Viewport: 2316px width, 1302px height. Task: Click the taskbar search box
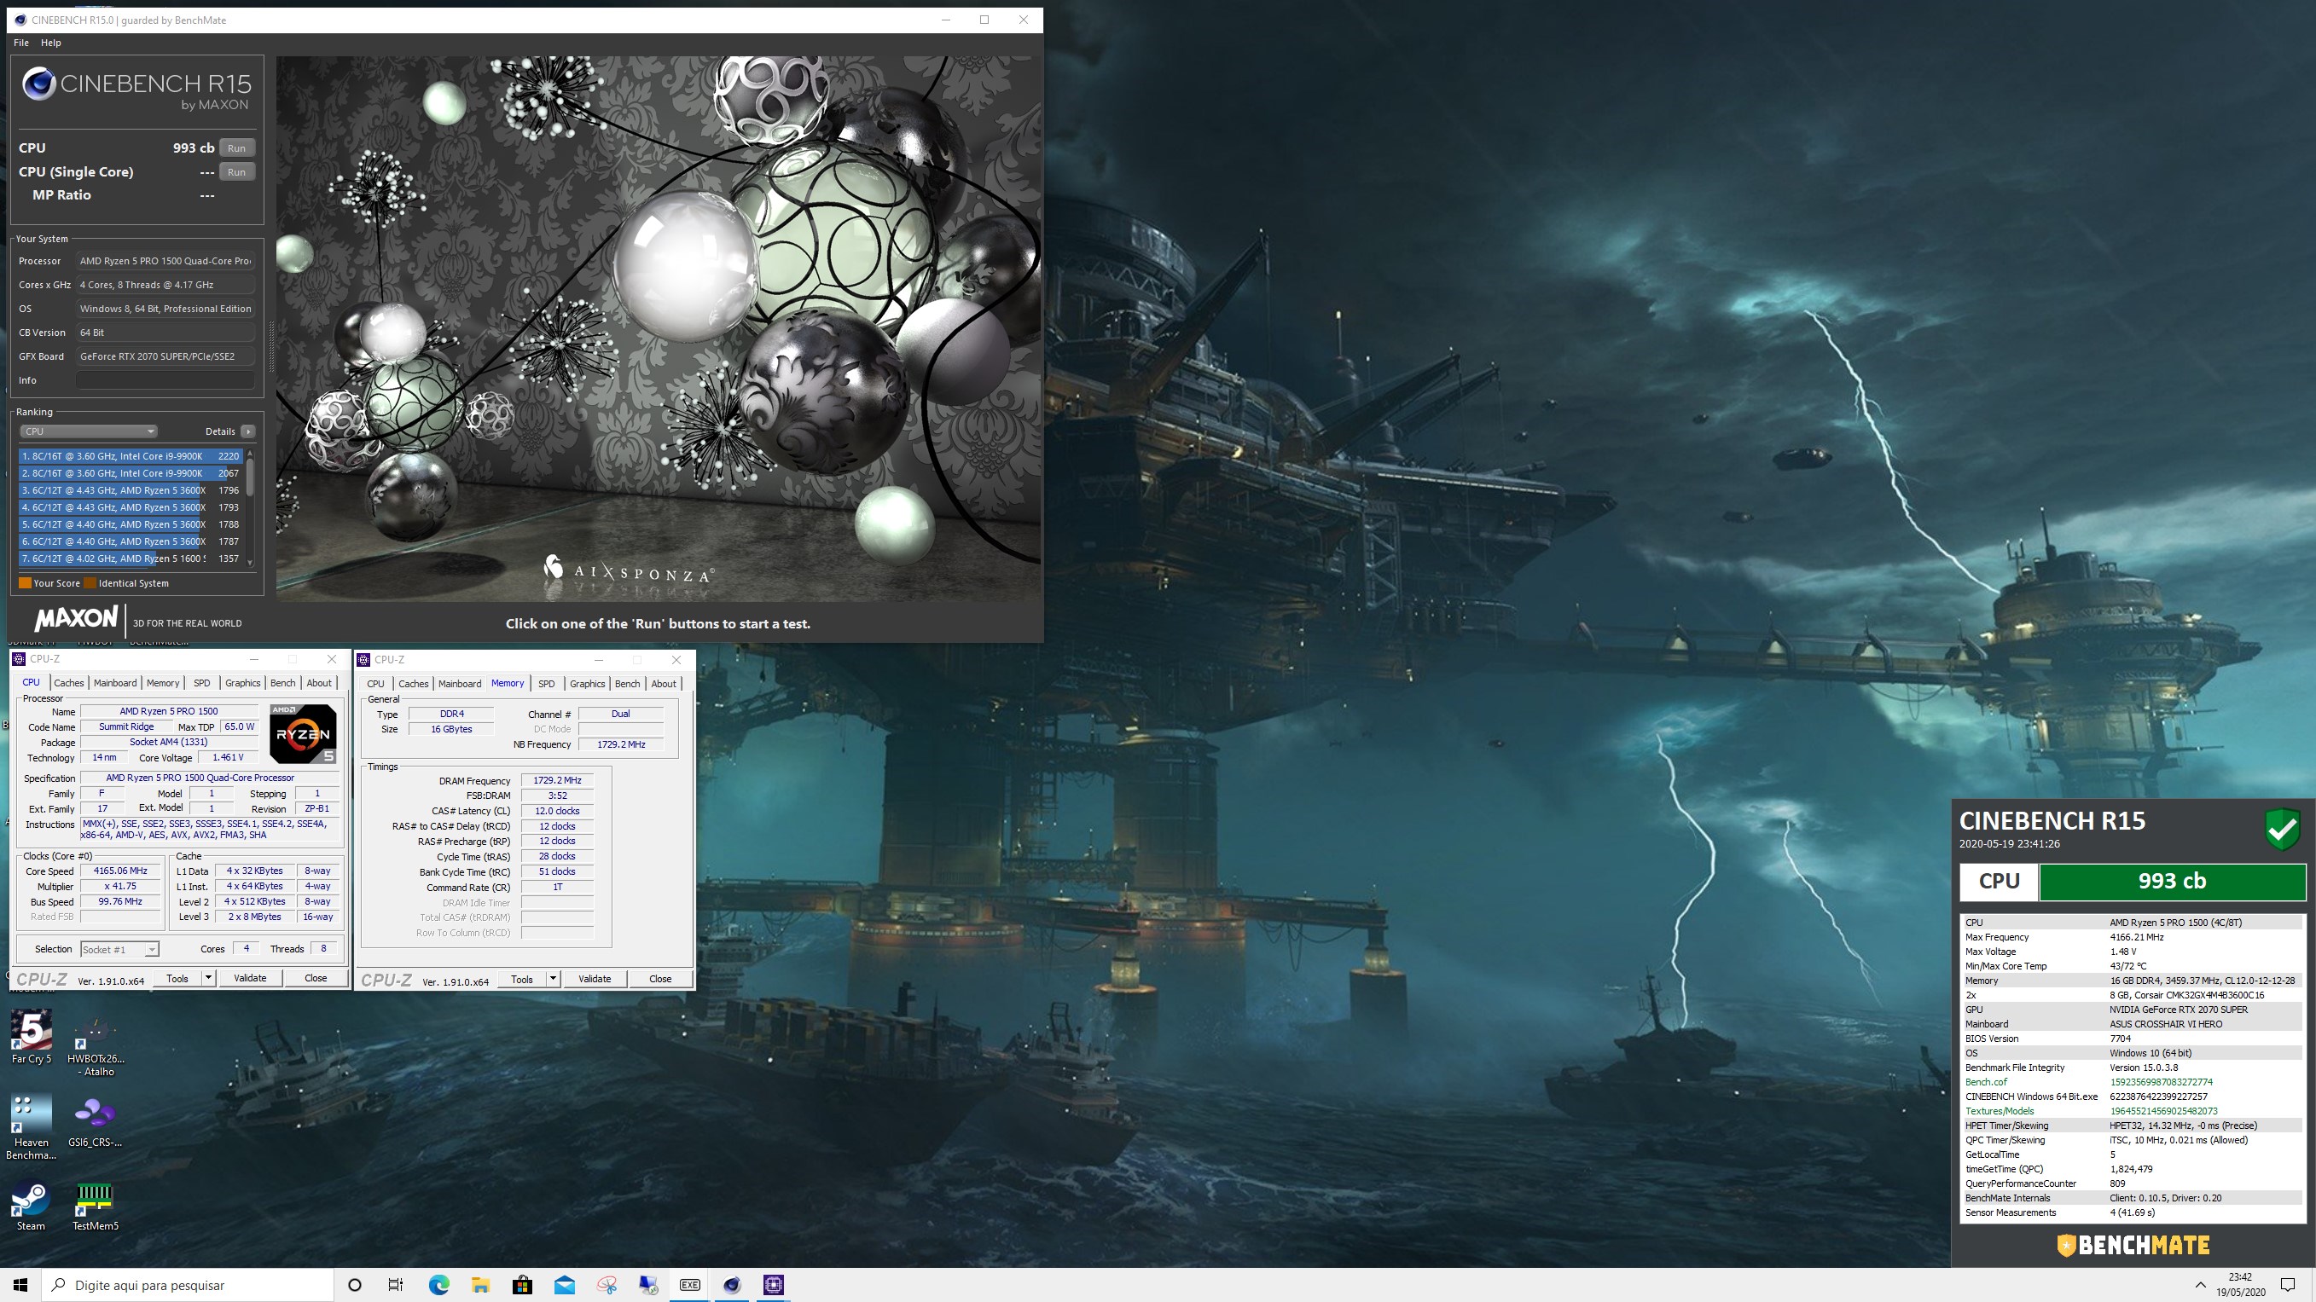tap(188, 1285)
